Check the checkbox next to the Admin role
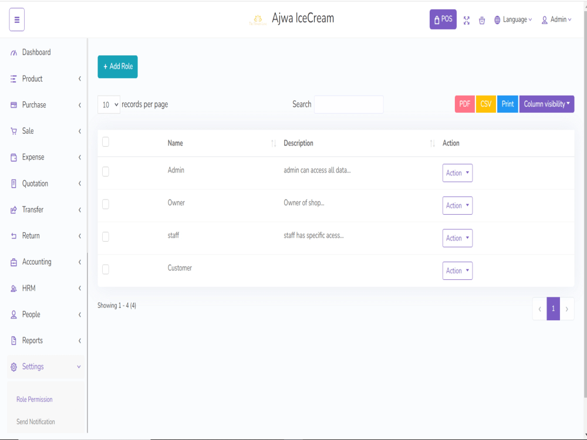 (106, 171)
